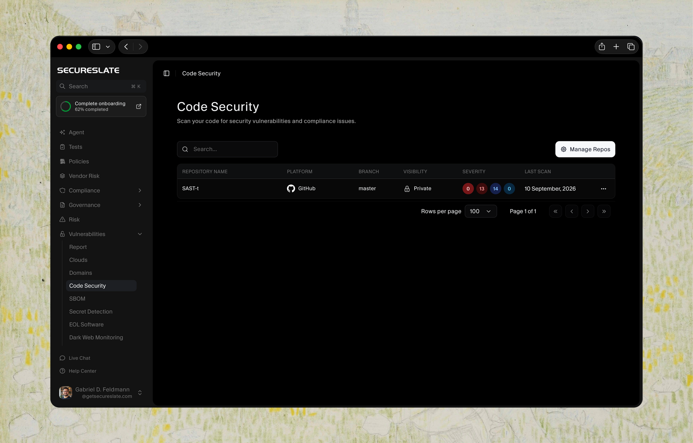Open the Complete onboarding card
This screenshot has height=443, width=693.
pos(101,106)
